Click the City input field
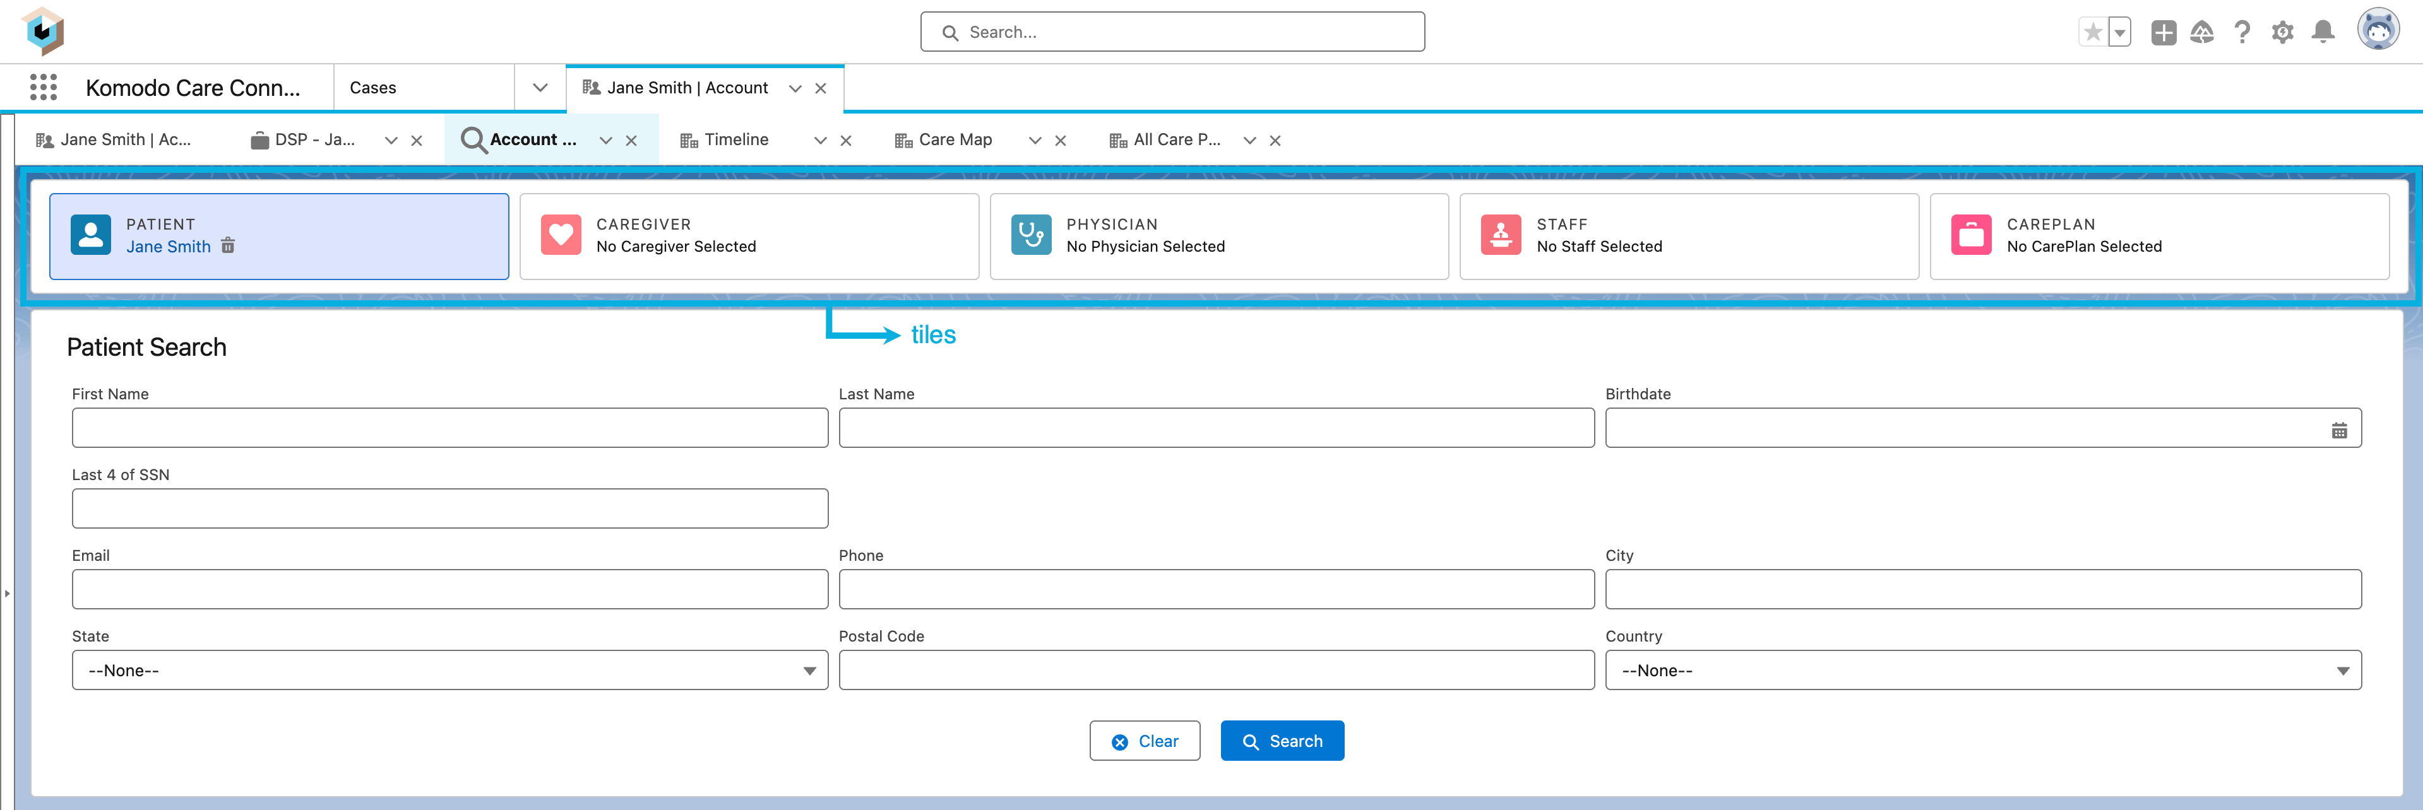This screenshot has height=810, width=2423. pyautogui.click(x=1983, y=589)
